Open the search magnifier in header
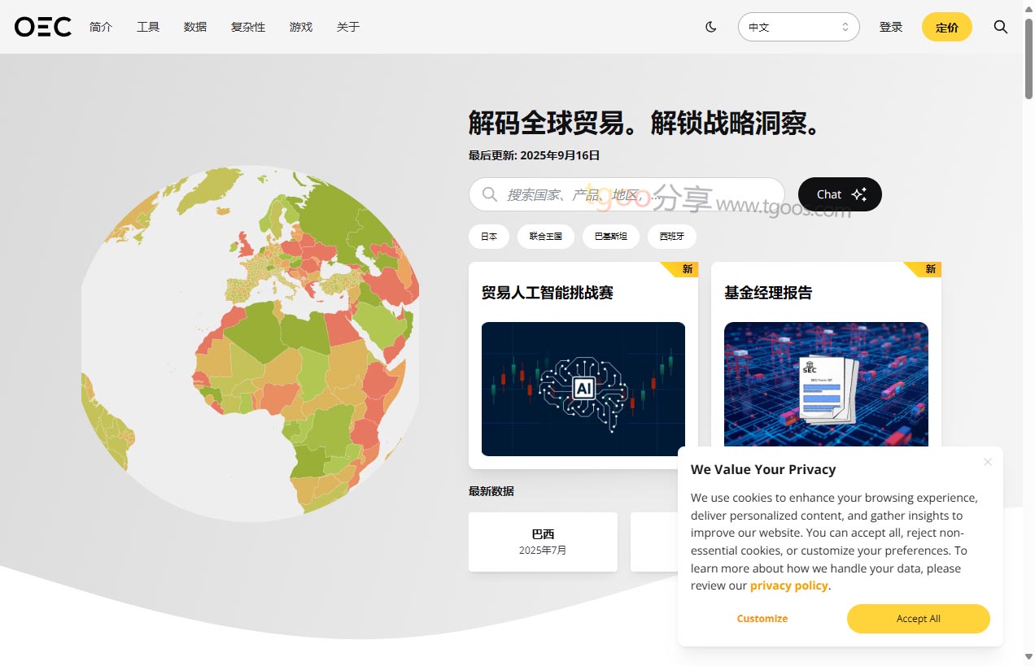Viewport: 1035px width, 666px height. (1001, 27)
